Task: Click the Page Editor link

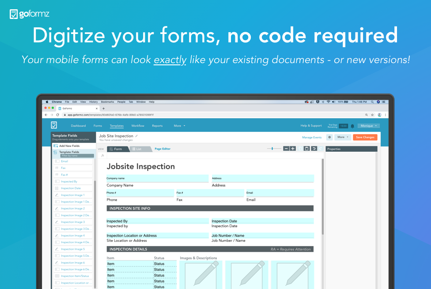Action: [163, 149]
